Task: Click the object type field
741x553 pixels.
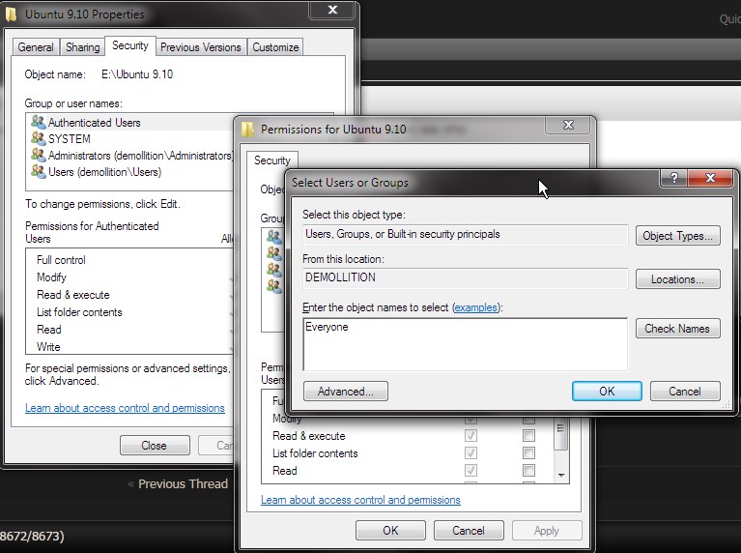Action: [x=465, y=234]
